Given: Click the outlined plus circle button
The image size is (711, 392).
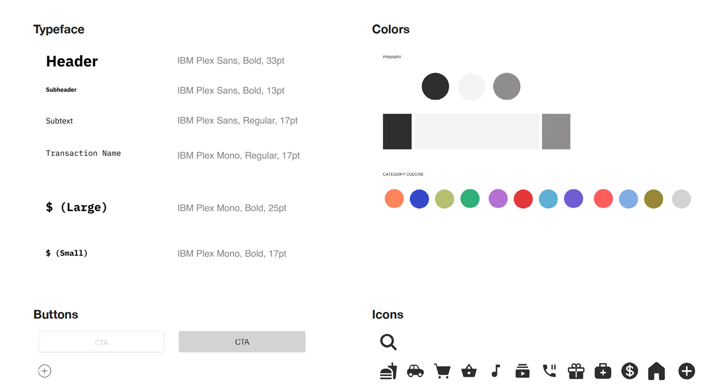Looking at the screenshot, I should point(44,371).
